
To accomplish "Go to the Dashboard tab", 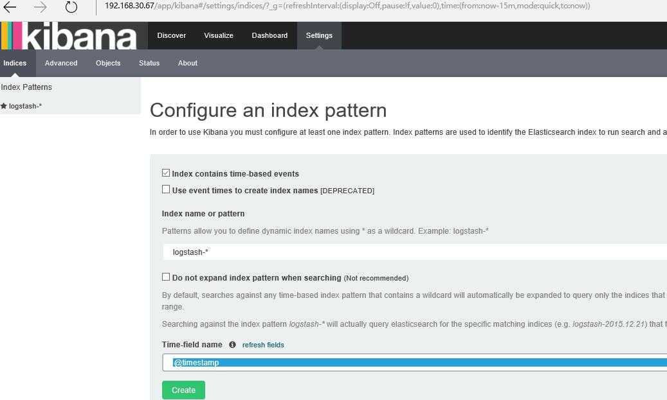I will [x=270, y=36].
